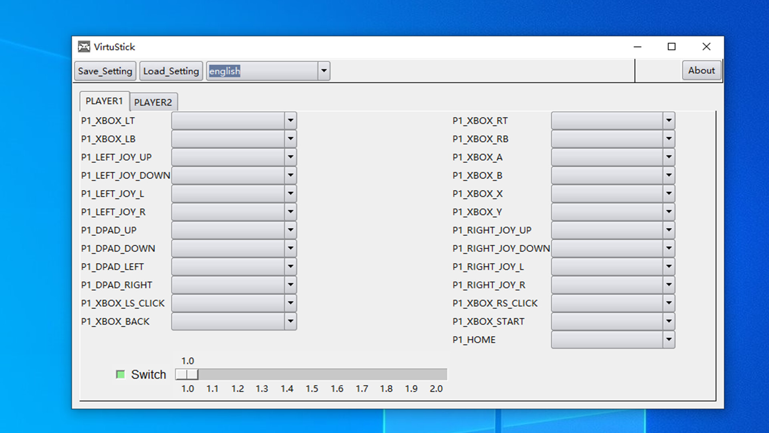The image size is (769, 433).
Task: Toggle the Switch checkbox
Action: coord(121,374)
